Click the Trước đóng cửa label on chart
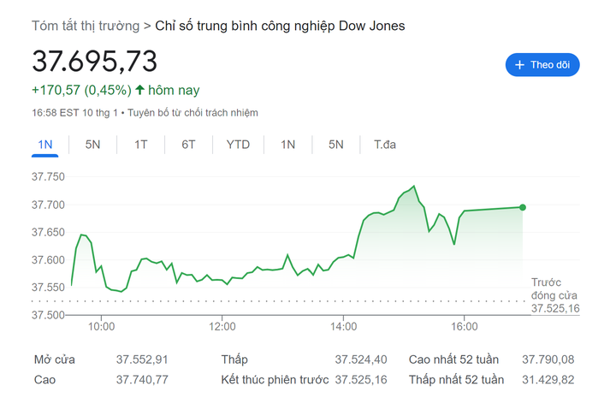 [554, 288]
